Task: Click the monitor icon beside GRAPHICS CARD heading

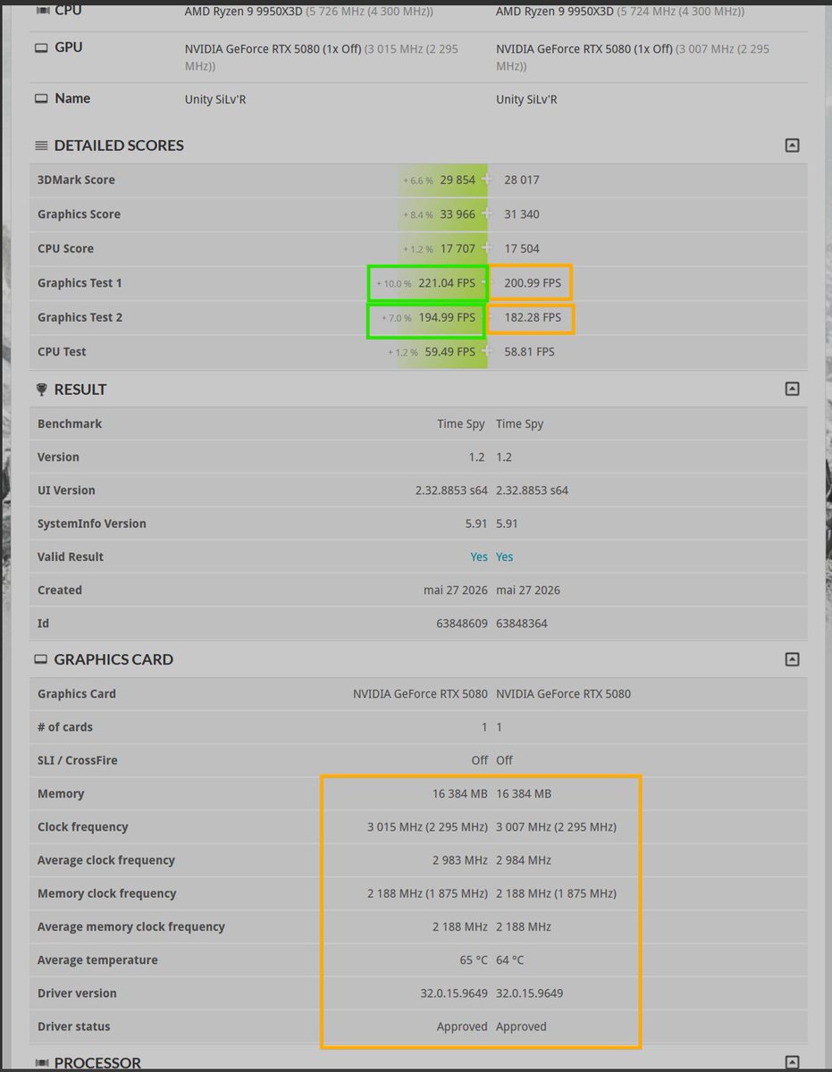Action: 41,659
